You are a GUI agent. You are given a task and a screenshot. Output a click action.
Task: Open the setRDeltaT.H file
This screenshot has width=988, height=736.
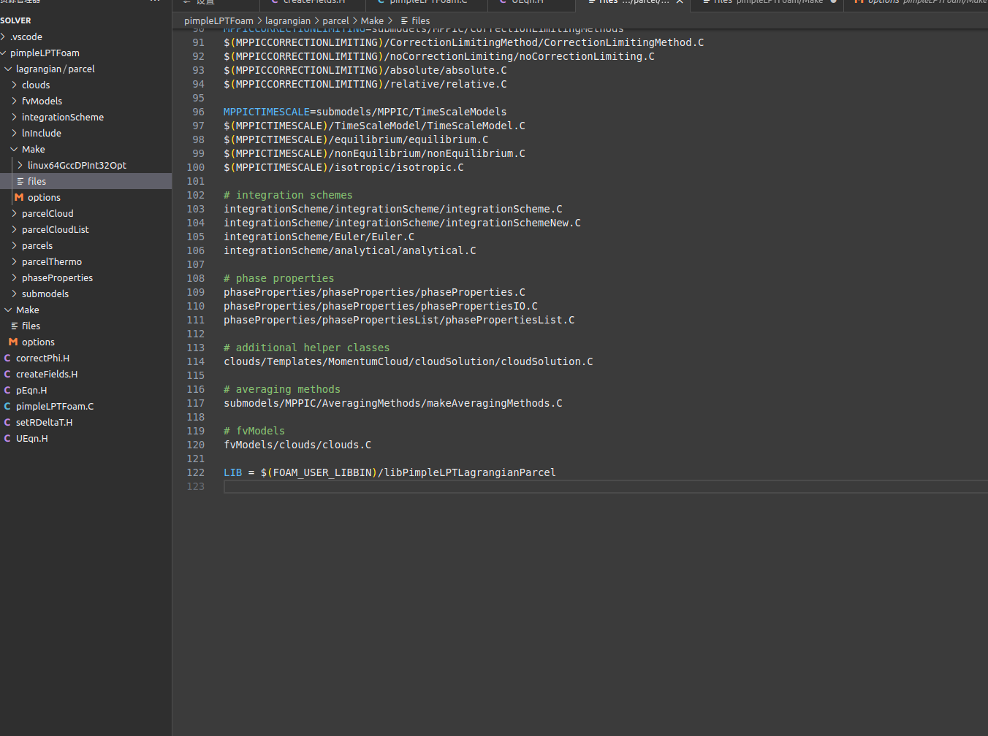(x=44, y=422)
